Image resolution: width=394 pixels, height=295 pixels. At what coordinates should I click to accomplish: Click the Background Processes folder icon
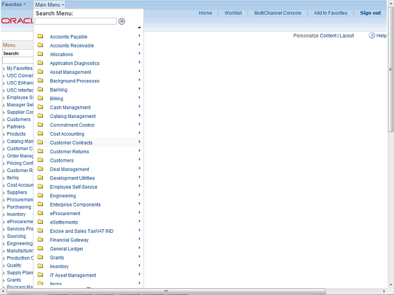point(40,81)
